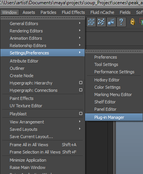Click the question mark help icon
The width and height of the screenshot is (143, 174).
(x=121, y=22)
